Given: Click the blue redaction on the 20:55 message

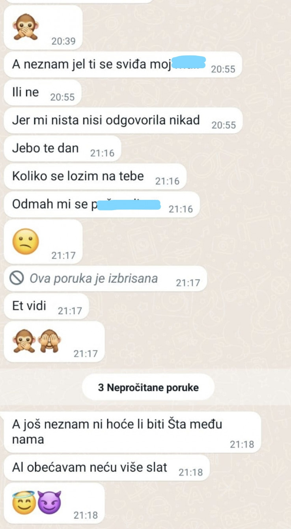Looking at the screenshot, I should coord(189,63).
